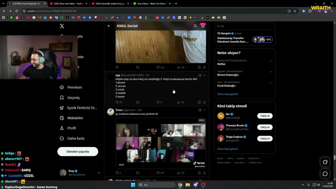Bookmark the top post with 143 likes
Screen dimensions: 336x189
(x=199, y=67)
